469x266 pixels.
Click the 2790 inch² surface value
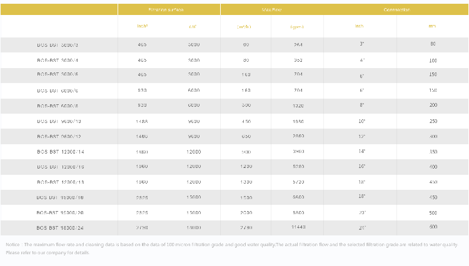pyautogui.click(x=142, y=227)
